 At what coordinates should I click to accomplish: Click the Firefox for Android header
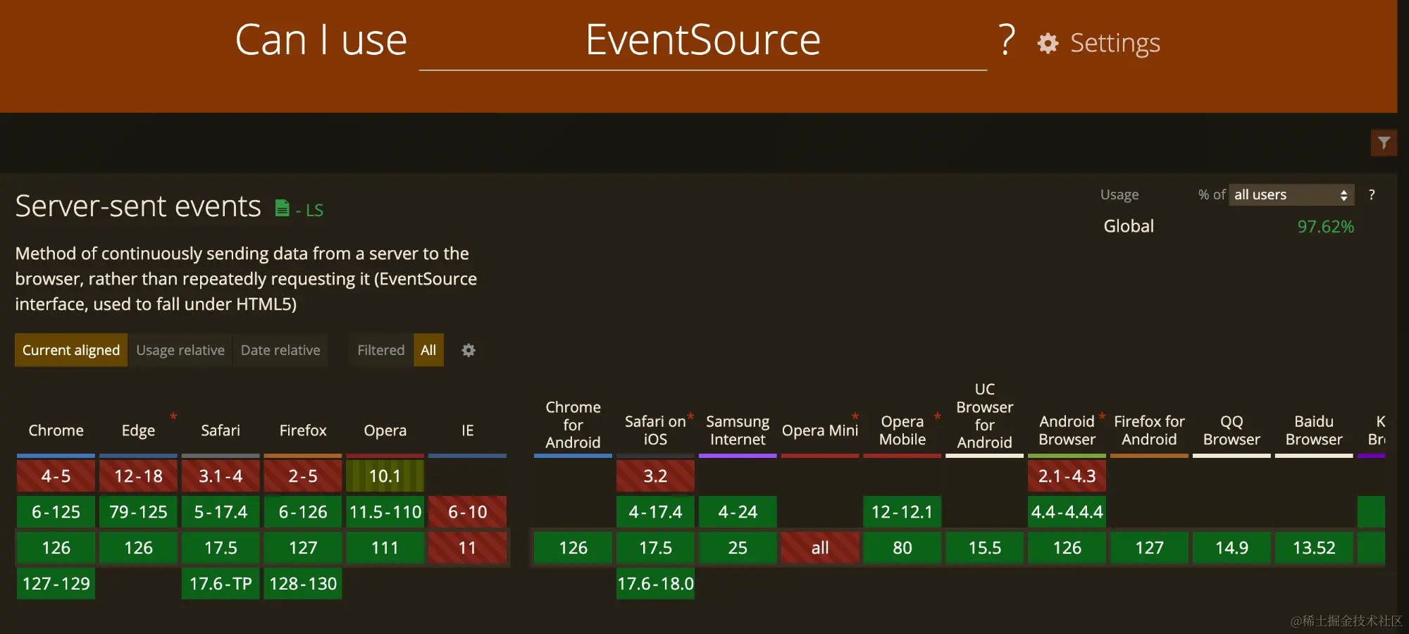coord(1150,430)
